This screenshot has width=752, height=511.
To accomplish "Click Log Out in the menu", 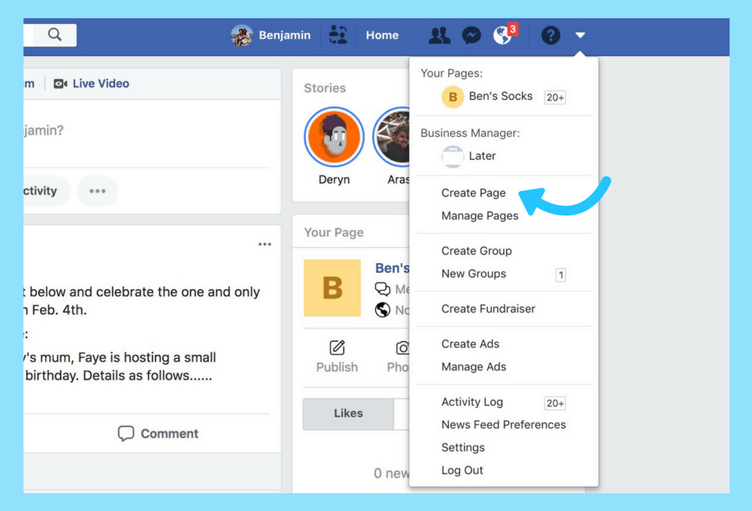I will 462,470.
